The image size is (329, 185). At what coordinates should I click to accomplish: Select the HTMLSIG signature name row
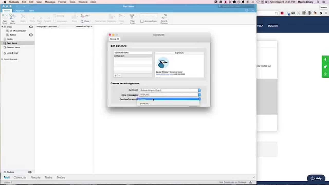(133, 56)
